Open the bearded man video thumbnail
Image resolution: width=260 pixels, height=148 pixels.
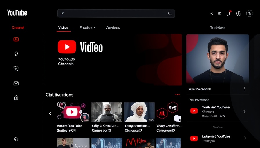pyautogui.click(x=107, y=112)
